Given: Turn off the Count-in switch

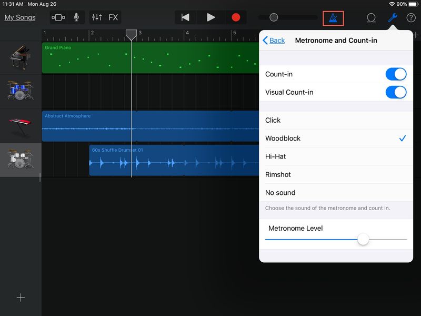Looking at the screenshot, I should (x=396, y=74).
